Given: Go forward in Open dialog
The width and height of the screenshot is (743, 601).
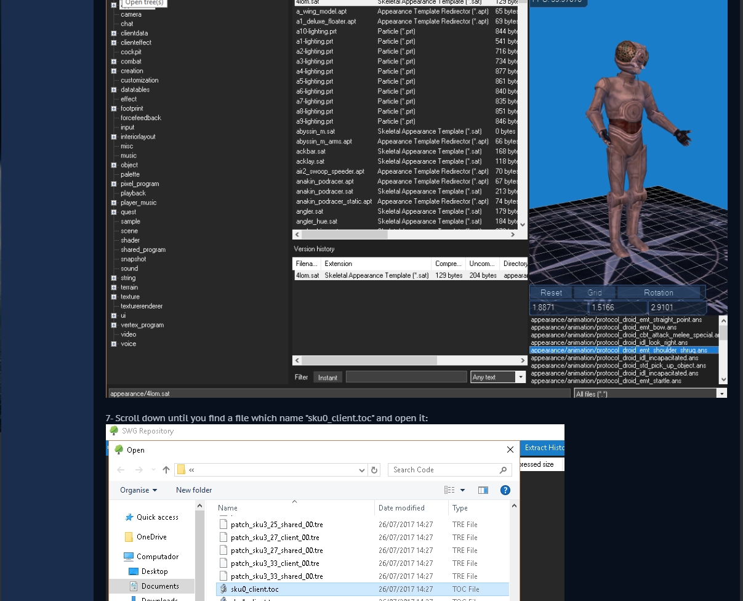Looking at the screenshot, I should pyautogui.click(x=139, y=470).
